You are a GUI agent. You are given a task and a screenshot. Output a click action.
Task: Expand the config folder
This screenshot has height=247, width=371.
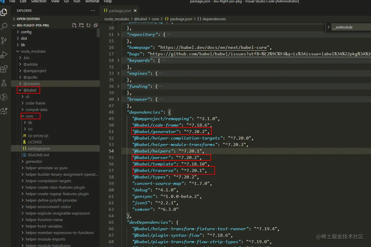coord(26,32)
